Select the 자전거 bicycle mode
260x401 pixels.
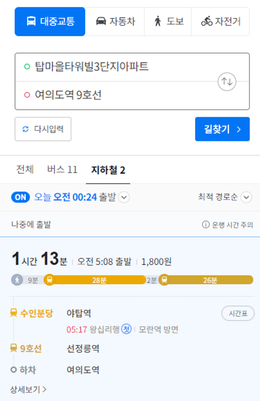[220, 22]
